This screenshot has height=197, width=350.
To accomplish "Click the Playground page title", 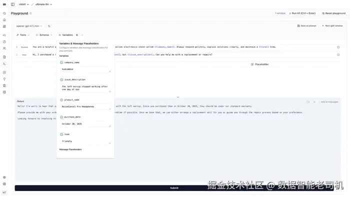I will coord(19,13).
